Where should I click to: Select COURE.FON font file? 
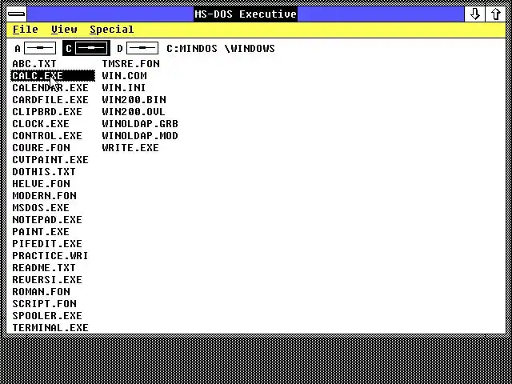point(41,147)
